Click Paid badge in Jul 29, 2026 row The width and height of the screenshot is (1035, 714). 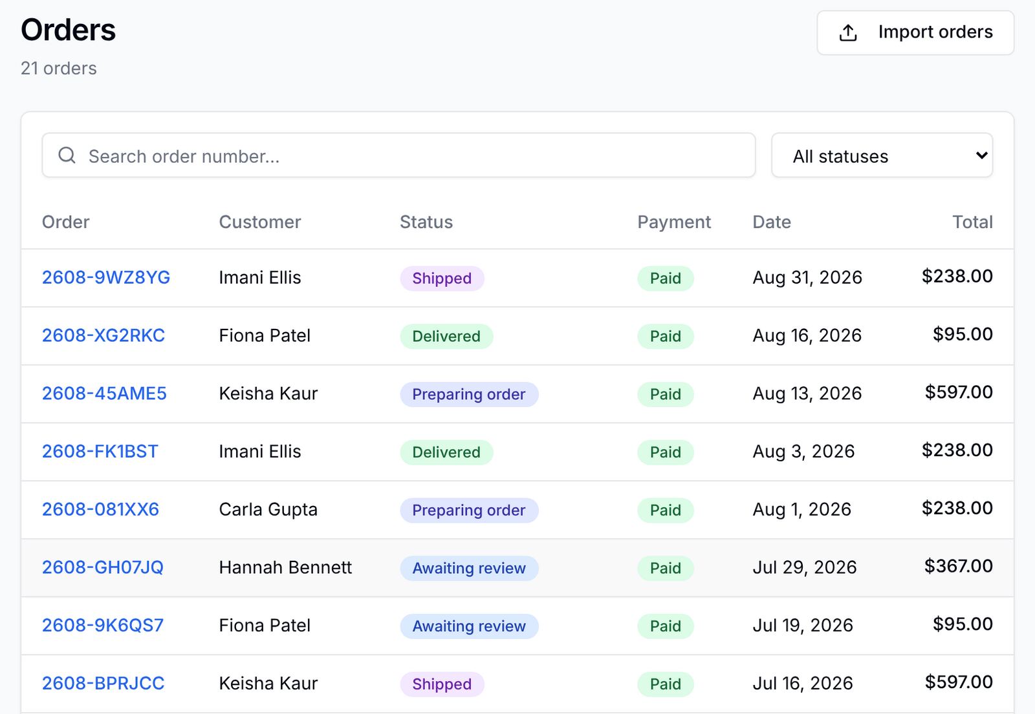(x=666, y=569)
